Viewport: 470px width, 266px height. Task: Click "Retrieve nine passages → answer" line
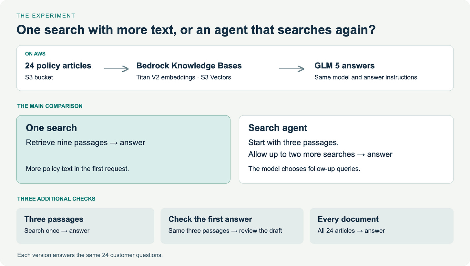coord(86,143)
